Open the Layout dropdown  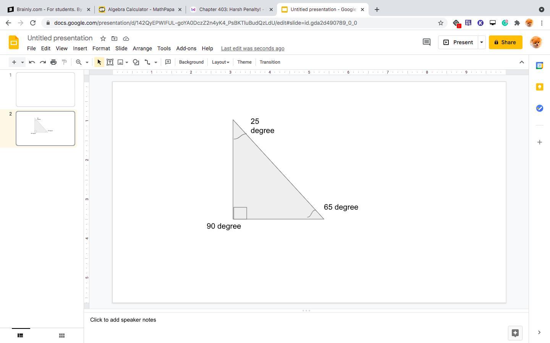click(x=220, y=62)
